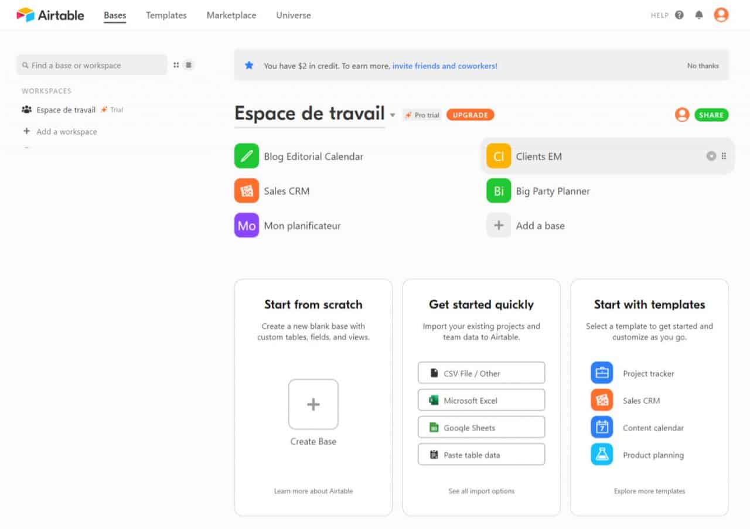750x529 pixels.
Task: Toggle sharing status on Clients EM base
Action: click(711, 156)
